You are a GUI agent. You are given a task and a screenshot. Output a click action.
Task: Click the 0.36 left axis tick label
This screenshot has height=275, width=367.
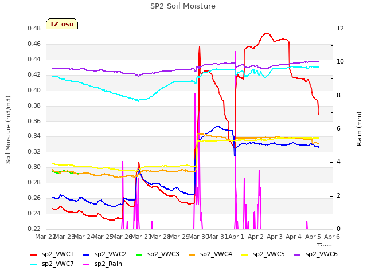tap(34, 121)
